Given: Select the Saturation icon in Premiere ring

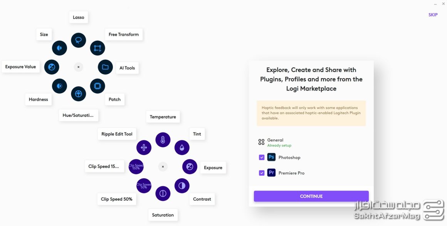Looking at the screenshot, I should pyautogui.click(x=163, y=193).
